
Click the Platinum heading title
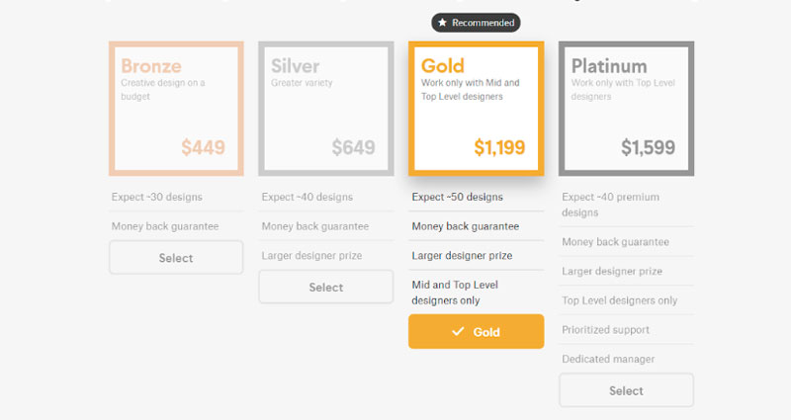(609, 66)
